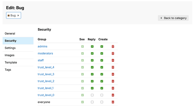
Task: Toggle See checkbox for everyone
Action: (83, 102)
